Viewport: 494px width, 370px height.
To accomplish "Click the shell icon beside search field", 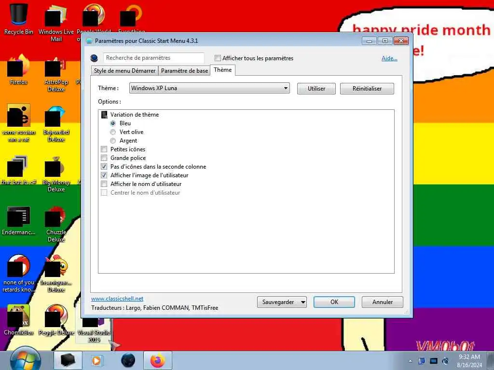I will tap(94, 58).
